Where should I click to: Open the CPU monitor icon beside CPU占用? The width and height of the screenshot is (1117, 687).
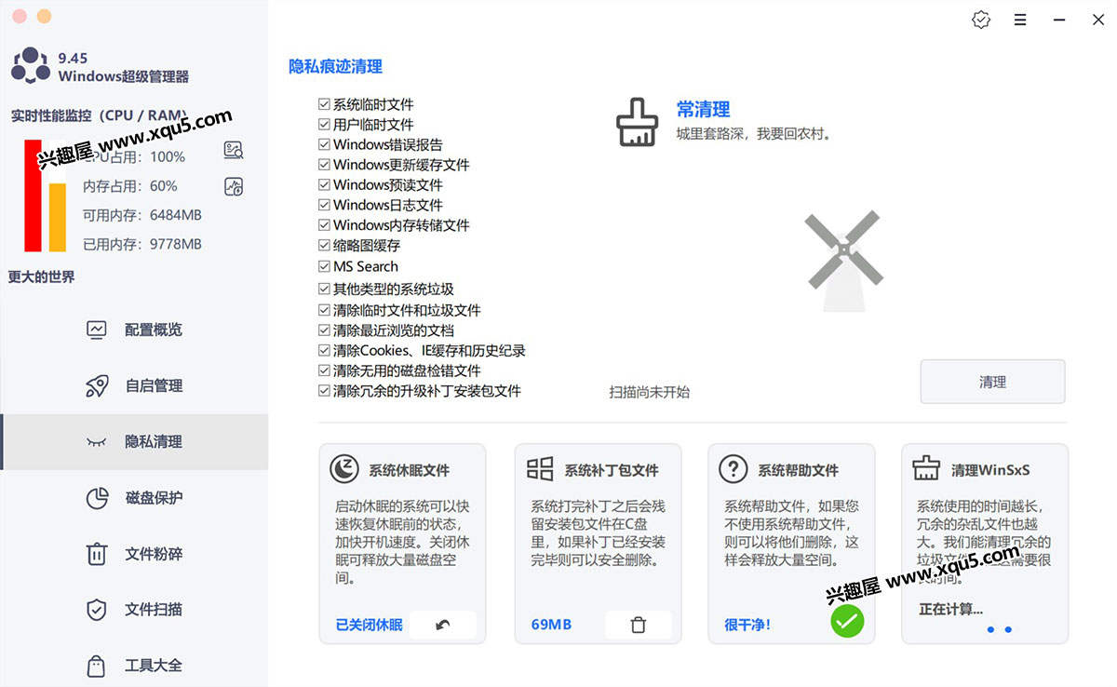234,150
